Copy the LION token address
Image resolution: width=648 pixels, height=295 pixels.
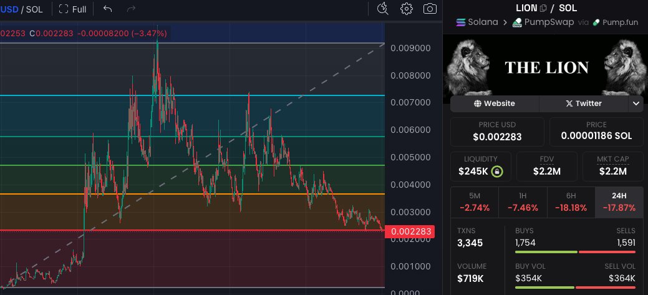(x=543, y=8)
